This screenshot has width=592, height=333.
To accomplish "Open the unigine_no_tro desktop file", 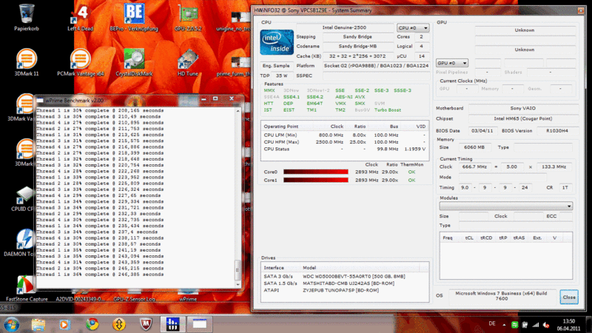I will [x=233, y=21].
